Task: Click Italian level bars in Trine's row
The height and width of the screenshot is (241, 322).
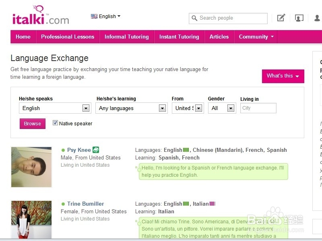Action: pos(213,204)
